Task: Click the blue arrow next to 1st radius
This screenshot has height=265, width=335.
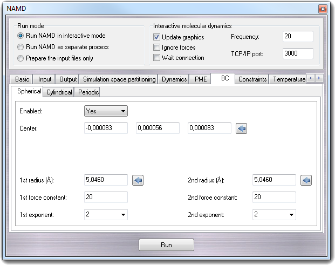Action: click(x=138, y=180)
